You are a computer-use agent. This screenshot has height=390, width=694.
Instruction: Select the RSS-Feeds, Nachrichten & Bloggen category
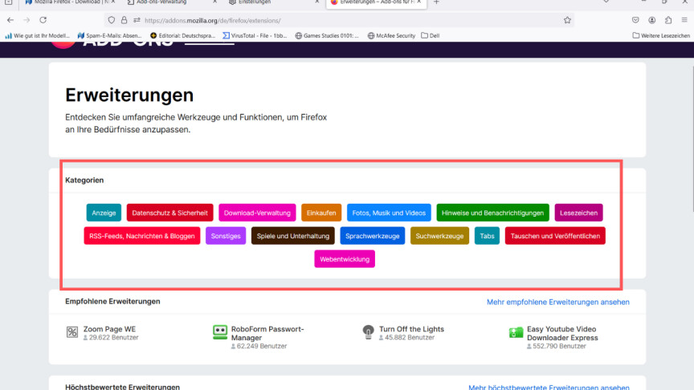(x=142, y=236)
